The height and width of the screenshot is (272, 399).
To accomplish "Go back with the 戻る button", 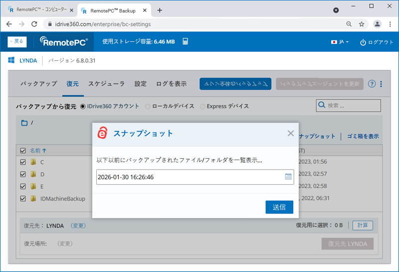I will [17, 41].
